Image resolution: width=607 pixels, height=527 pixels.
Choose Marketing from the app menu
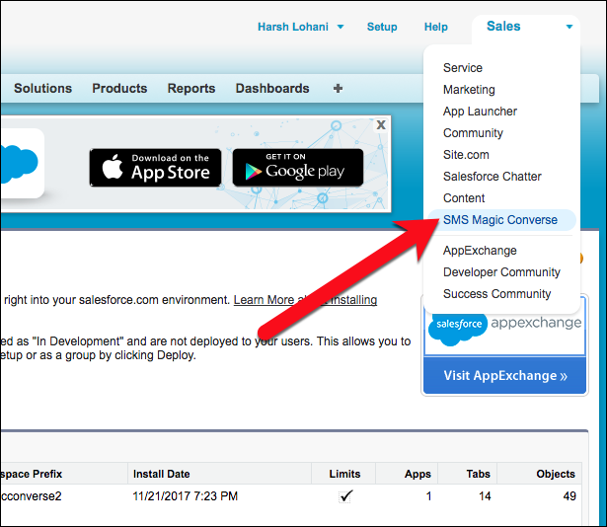[x=469, y=90]
